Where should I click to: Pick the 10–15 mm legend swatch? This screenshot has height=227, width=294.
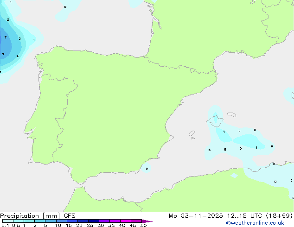coord(61,221)
